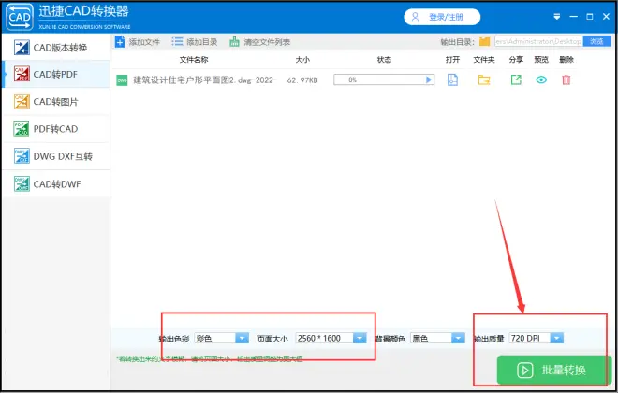This screenshot has width=618, height=393.
Task: Add a file using 添加文件
Action: [x=138, y=42]
